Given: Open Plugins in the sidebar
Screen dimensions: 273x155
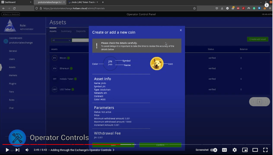Looking at the screenshot, I should 13,84.
